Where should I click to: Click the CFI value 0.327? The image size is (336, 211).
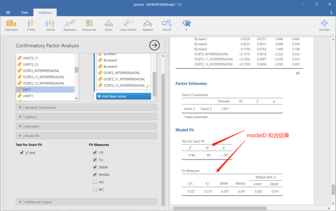click(x=191, y=191)
